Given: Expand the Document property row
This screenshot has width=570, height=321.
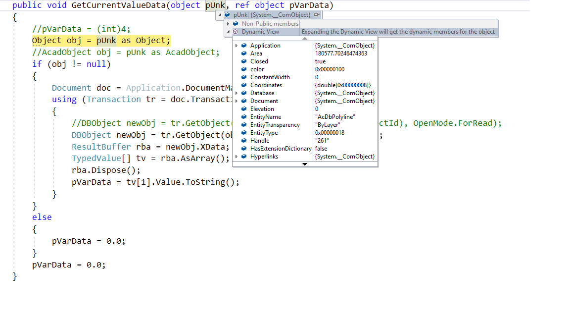Looking at the screenshot, I should (237, 101).
